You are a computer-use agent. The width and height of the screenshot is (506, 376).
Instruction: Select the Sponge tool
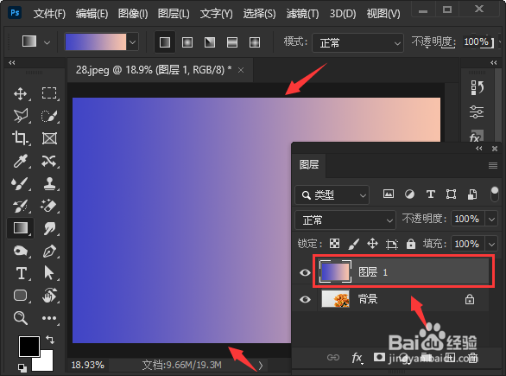(x=21, y=251)
